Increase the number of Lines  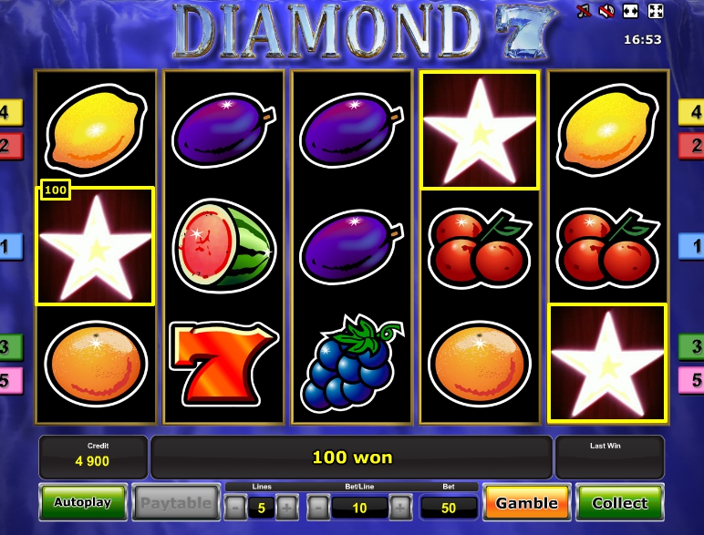[x=287, y=508]
